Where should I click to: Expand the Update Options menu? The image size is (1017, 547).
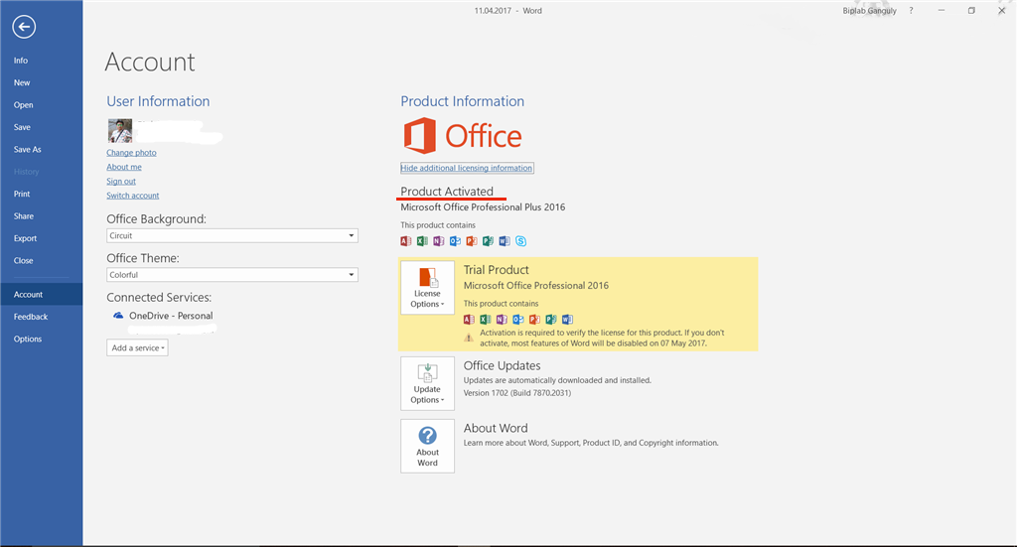(427, 383)
